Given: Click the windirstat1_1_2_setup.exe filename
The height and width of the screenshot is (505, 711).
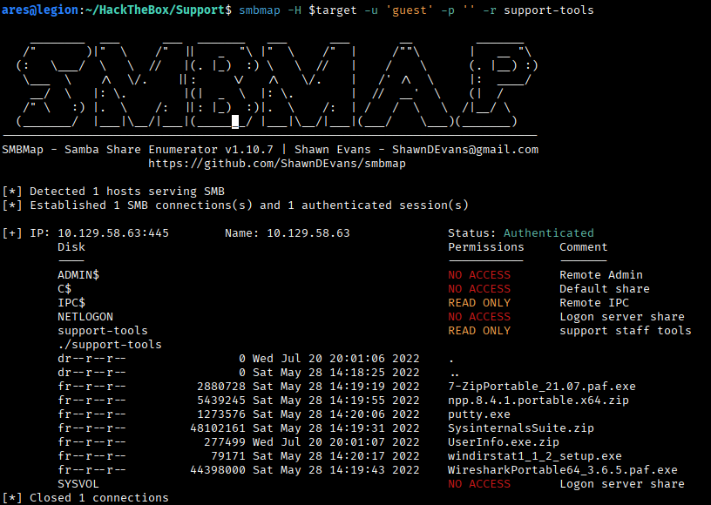Looking at the screenshot, I should pos(535,456).
